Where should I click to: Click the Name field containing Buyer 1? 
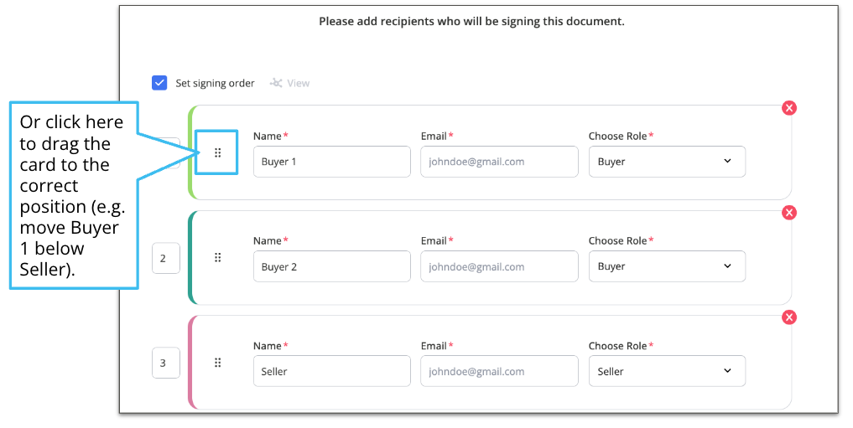click(332, 162)
